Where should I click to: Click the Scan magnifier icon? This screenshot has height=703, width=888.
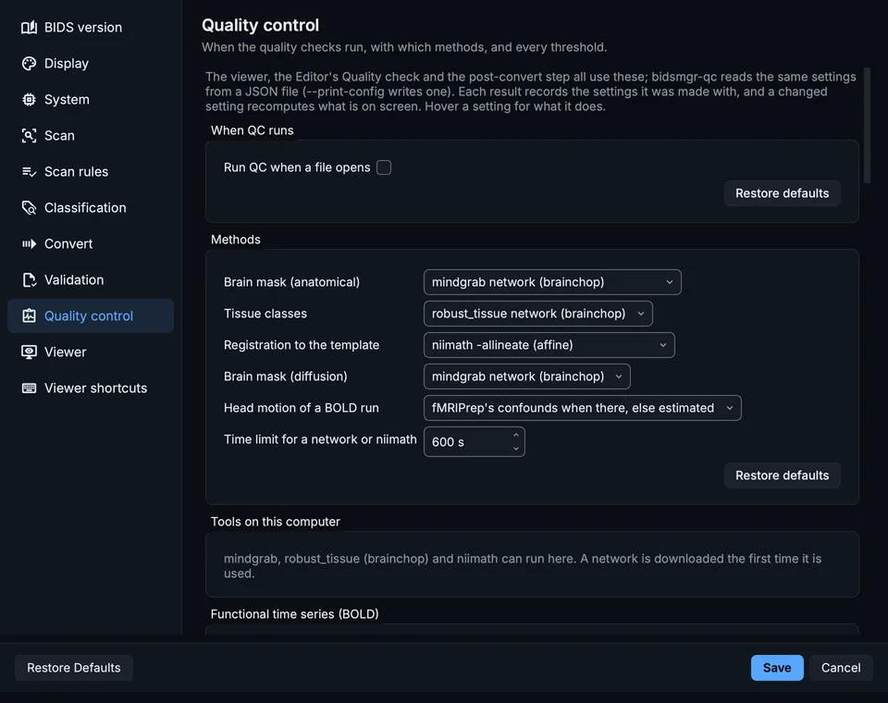(29, 135)
